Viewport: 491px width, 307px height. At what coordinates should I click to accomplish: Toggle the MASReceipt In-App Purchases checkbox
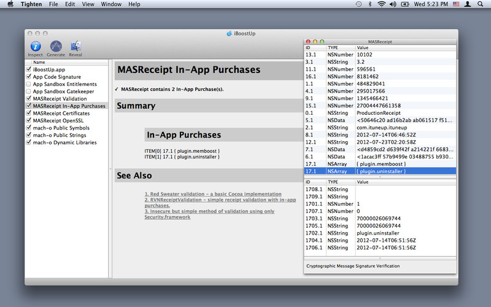28,106
